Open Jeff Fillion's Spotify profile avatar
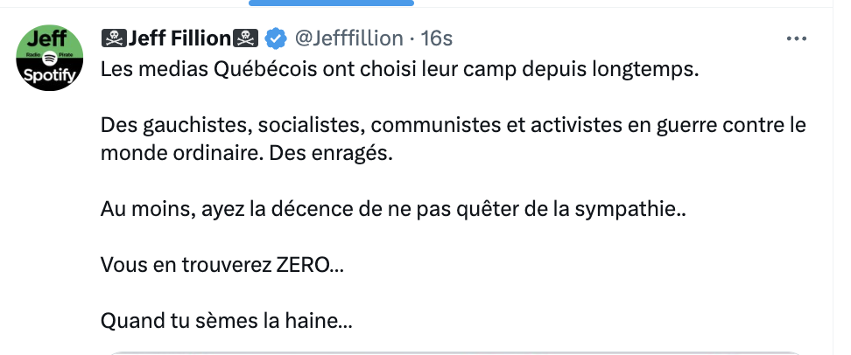 (50, 58)
